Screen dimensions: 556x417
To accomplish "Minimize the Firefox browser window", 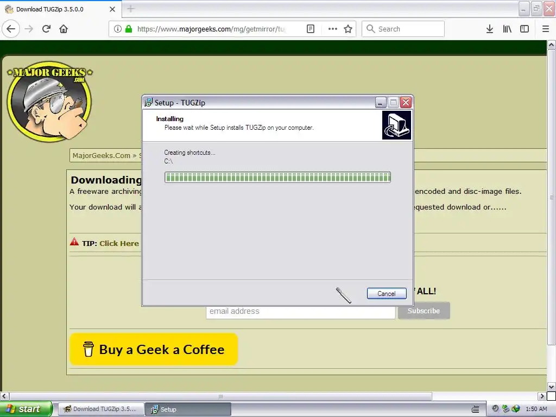I will [x=524, y=9].
